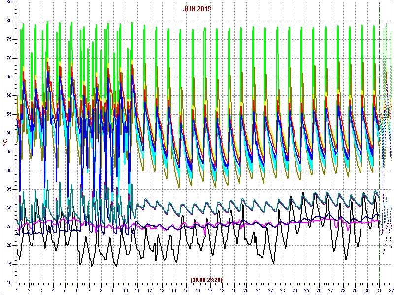Screen dimensions: 394x295
Task: Click day 5 on the date axis
Action: point(65,291)
